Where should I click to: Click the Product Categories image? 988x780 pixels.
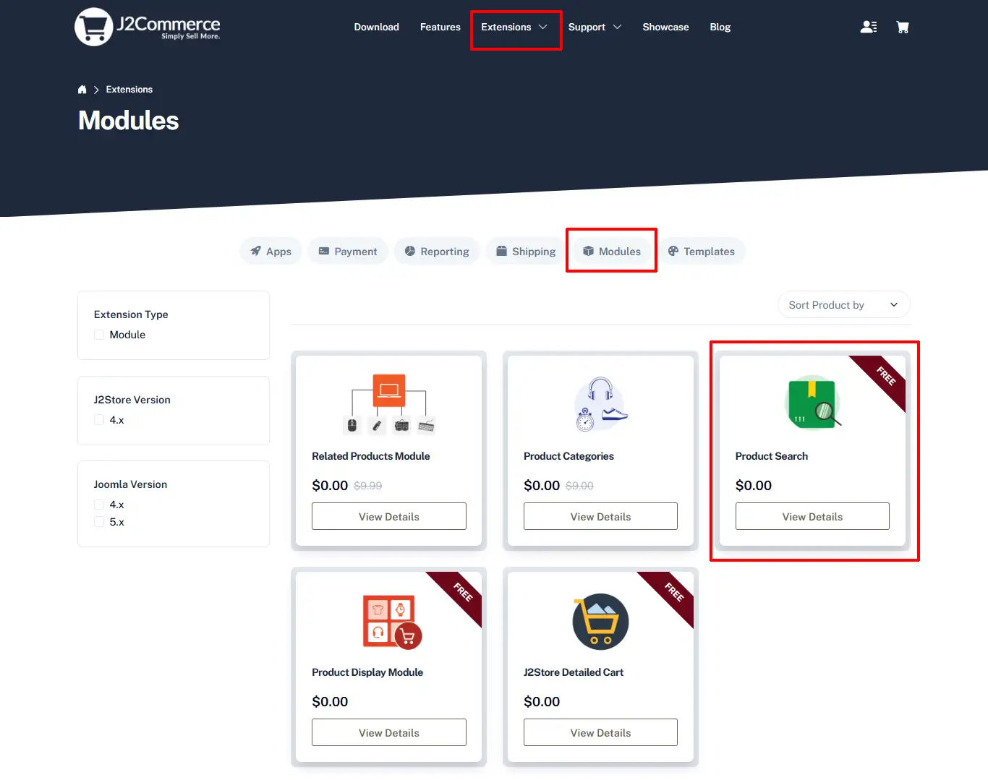coord(601,403)
